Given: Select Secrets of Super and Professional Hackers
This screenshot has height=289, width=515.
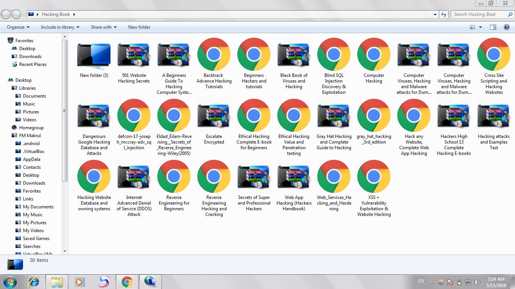Looking at the screenshot, I should click(254, 186).
